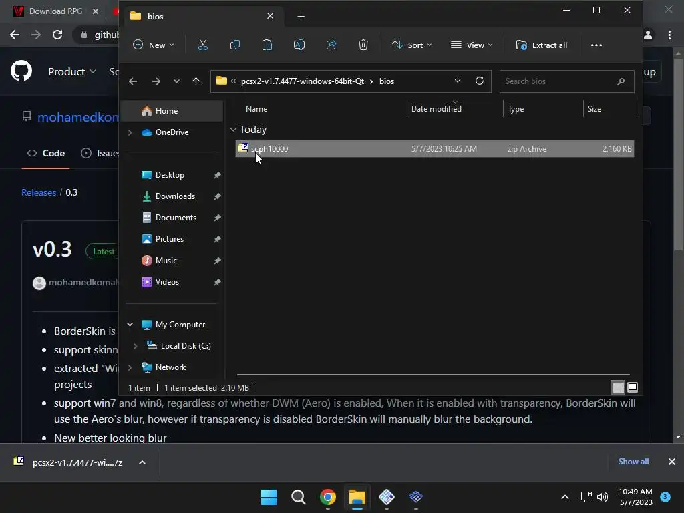Click the pin icon next to Music

tap(217, 261)
